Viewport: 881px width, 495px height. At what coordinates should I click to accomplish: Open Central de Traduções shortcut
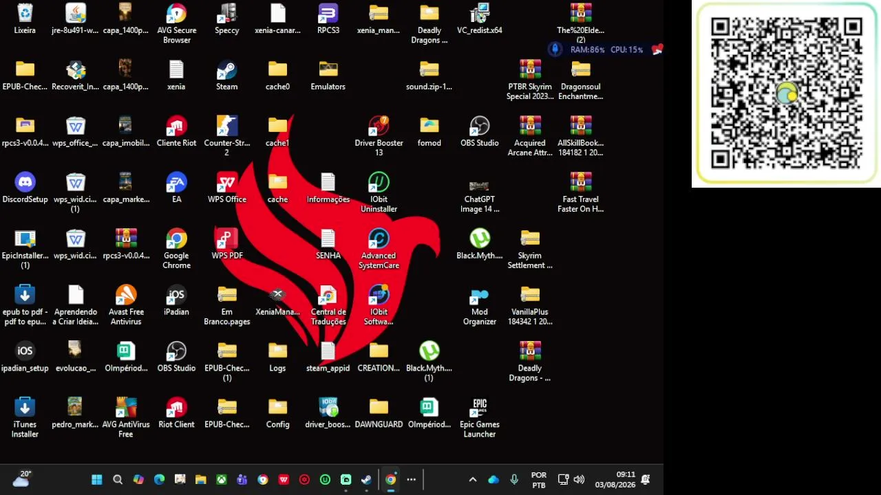click(x=328, y=306)
